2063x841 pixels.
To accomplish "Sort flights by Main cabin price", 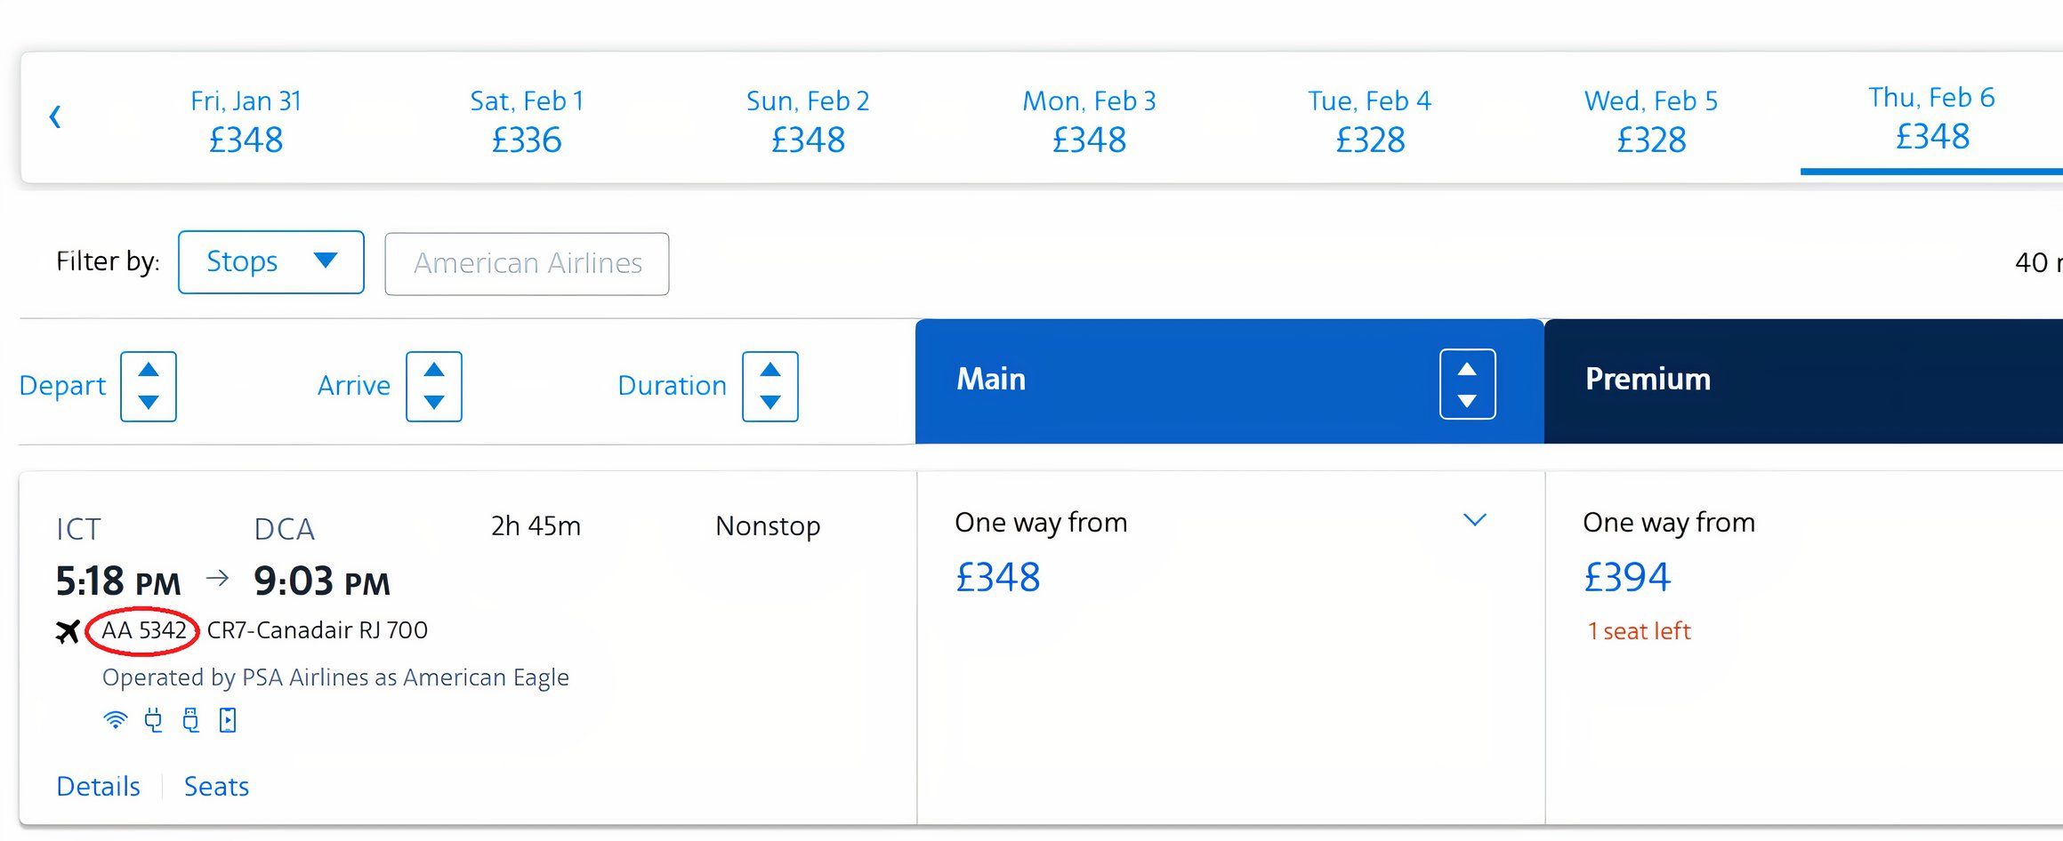I will coord(1467,384).
